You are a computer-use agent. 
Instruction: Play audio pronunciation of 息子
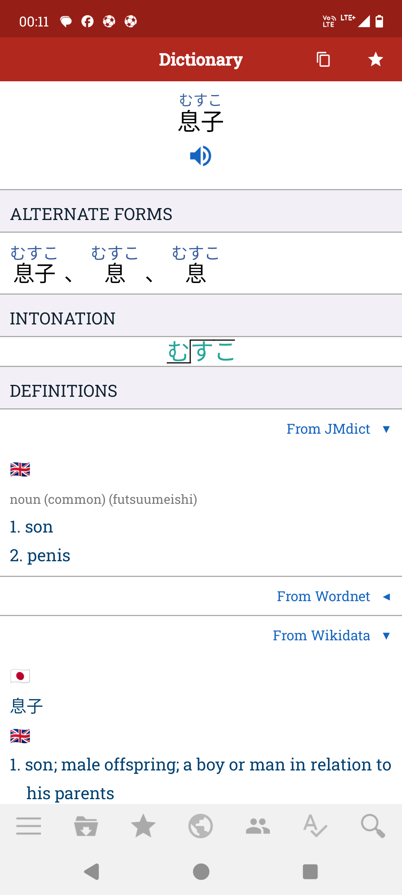click(201, 156)
